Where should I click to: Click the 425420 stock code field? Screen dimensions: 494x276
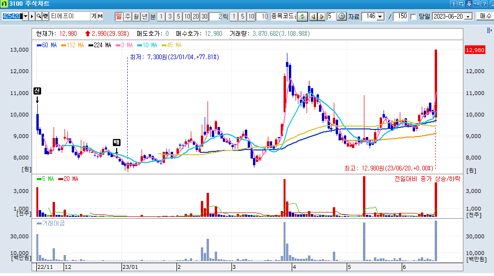click(x=12, y=16)
